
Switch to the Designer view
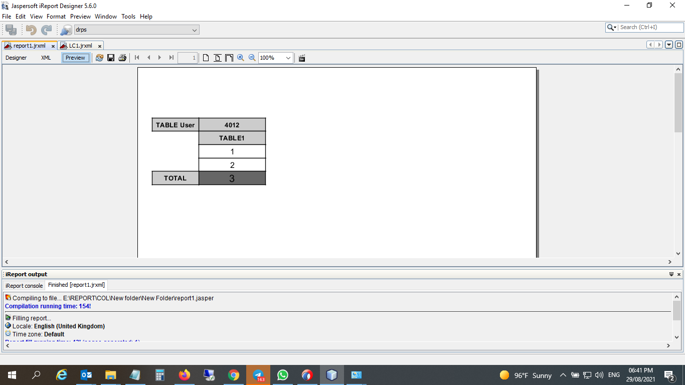16,58
